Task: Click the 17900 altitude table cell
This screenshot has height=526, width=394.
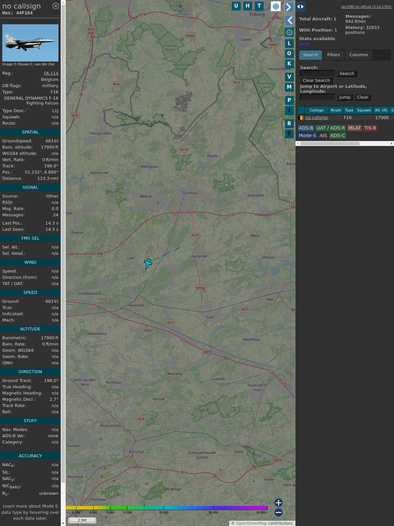Action: coord(382,118)
